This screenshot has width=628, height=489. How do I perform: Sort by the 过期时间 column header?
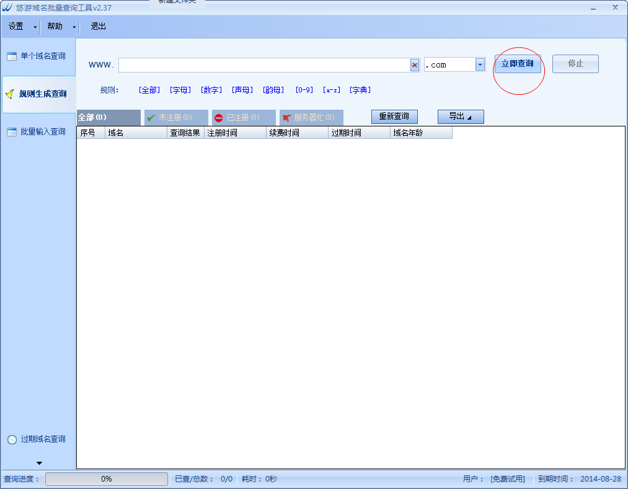point(360,133)
